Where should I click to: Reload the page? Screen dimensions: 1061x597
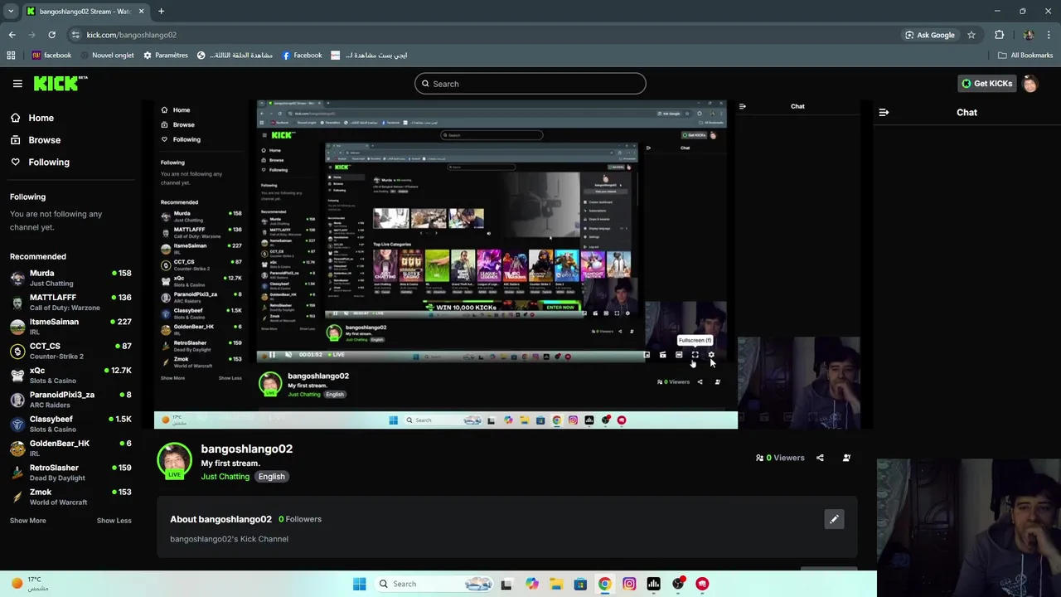[51, 35]
